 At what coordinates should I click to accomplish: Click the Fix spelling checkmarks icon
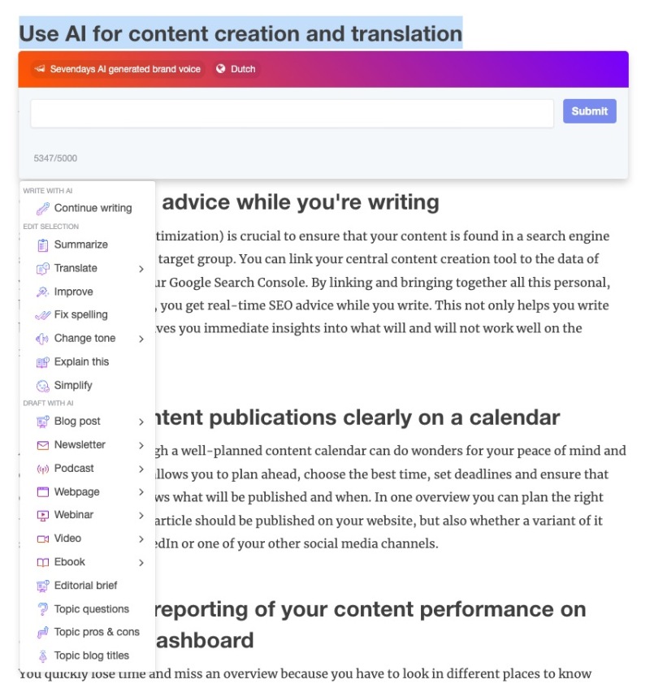click(x=43, y=315)
